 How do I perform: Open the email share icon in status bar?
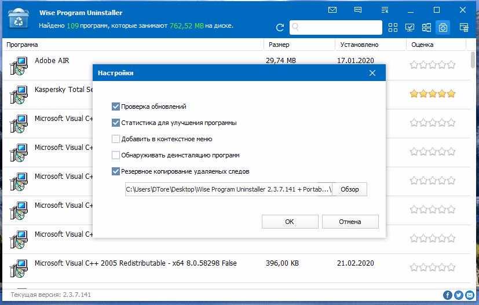coord(470,295)
